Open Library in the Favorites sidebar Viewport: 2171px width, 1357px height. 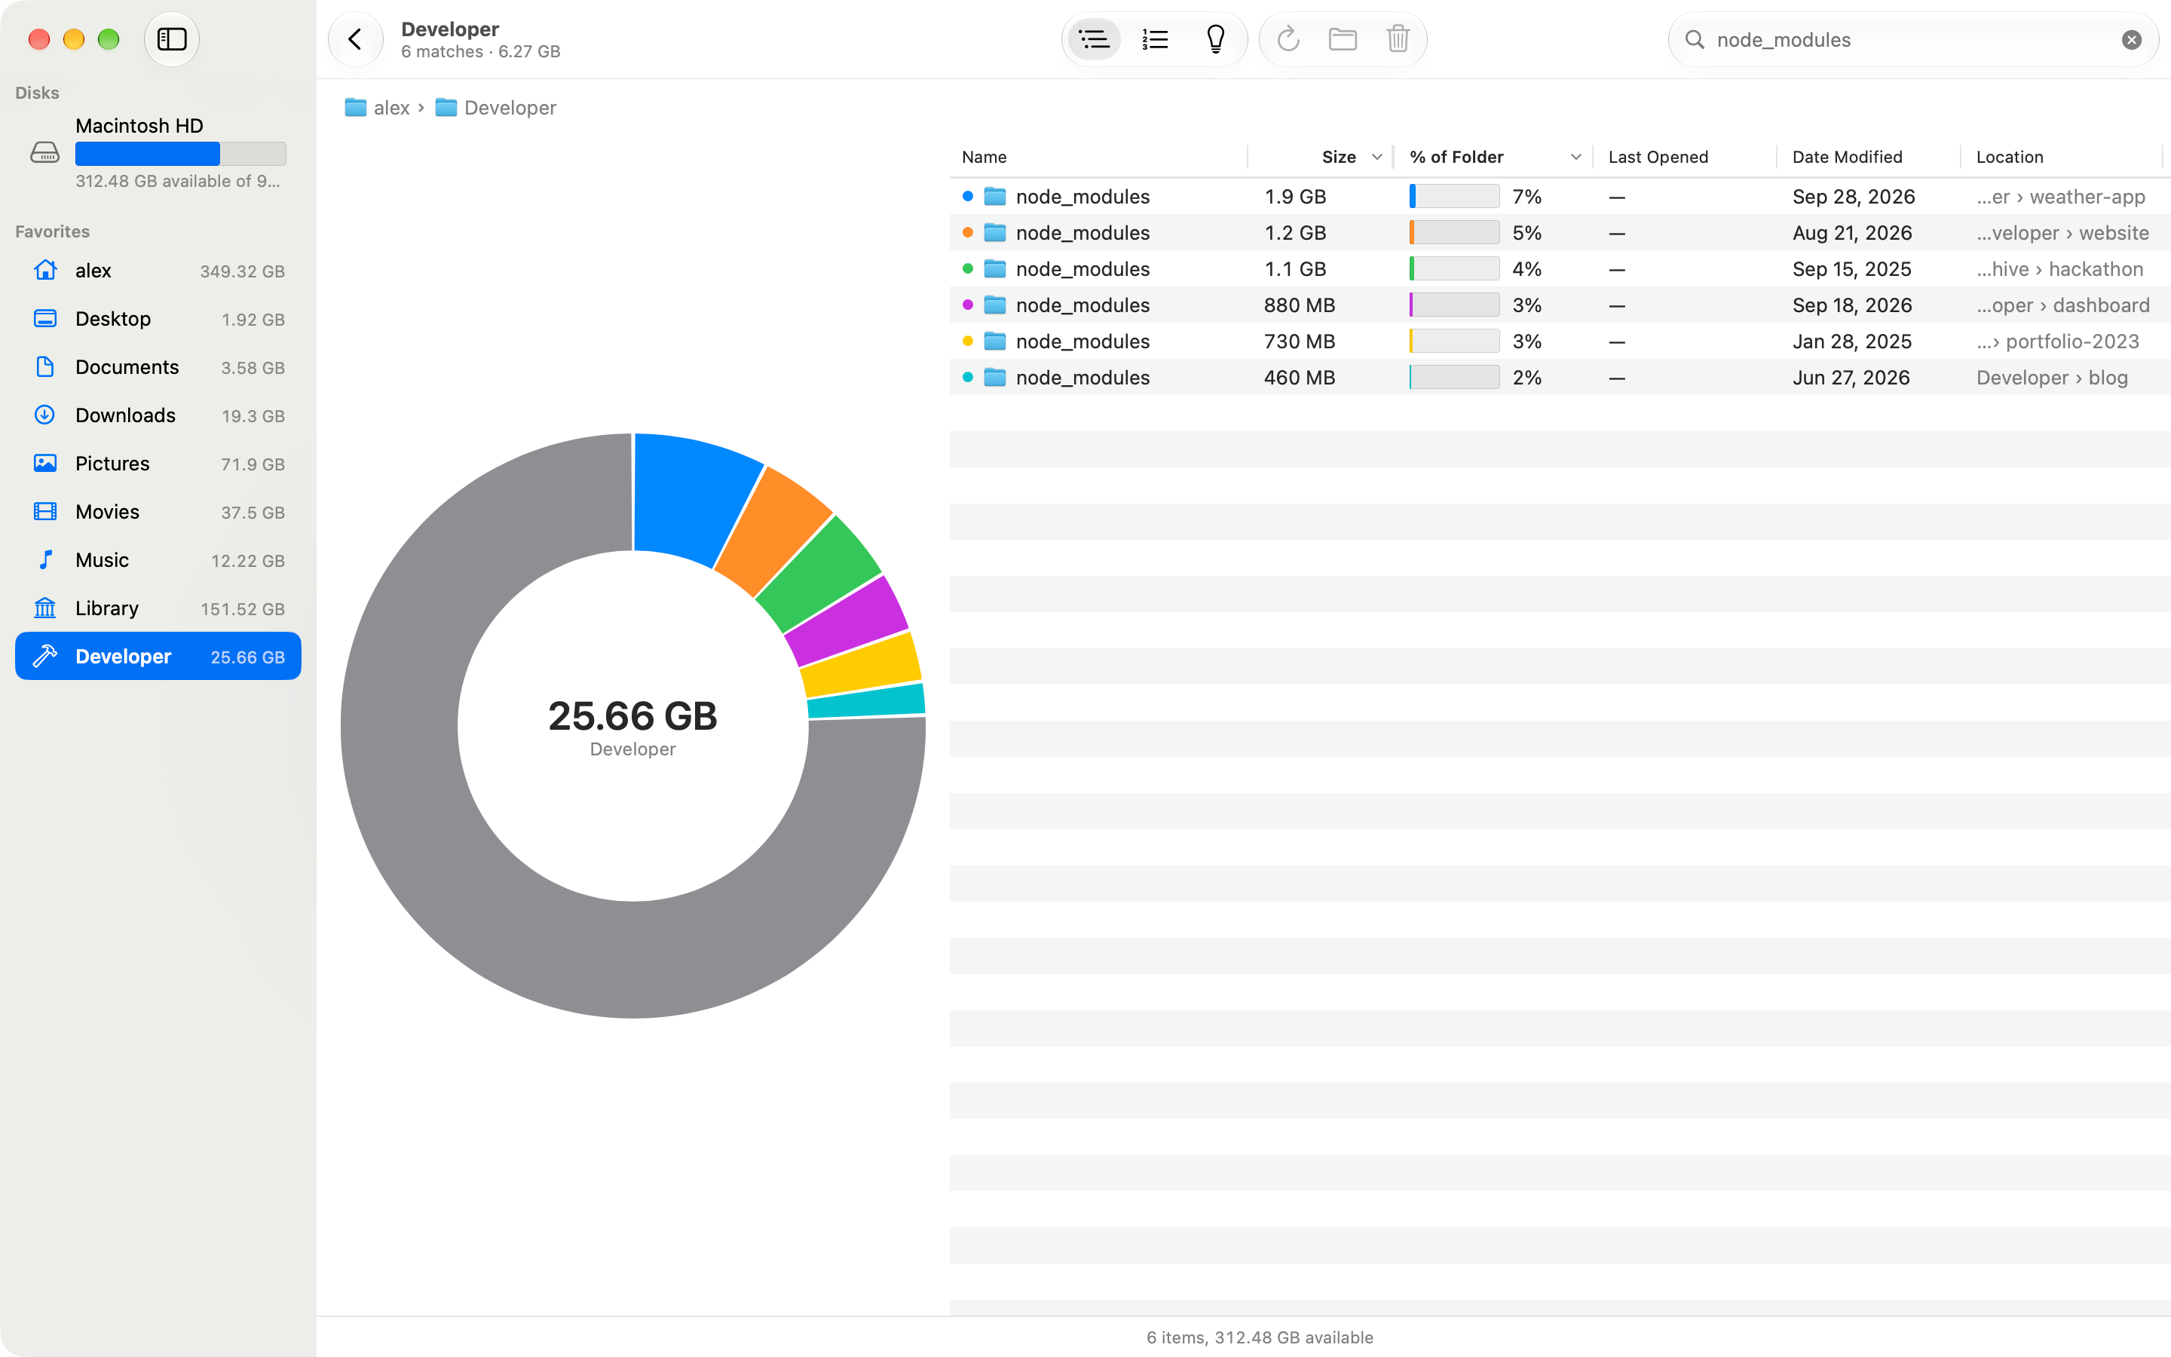(158, 608)
